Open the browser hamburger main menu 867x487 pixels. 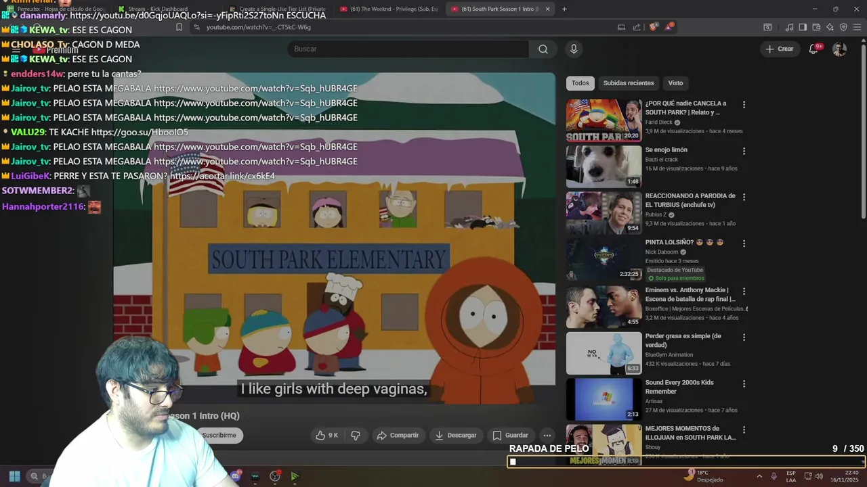857,27
